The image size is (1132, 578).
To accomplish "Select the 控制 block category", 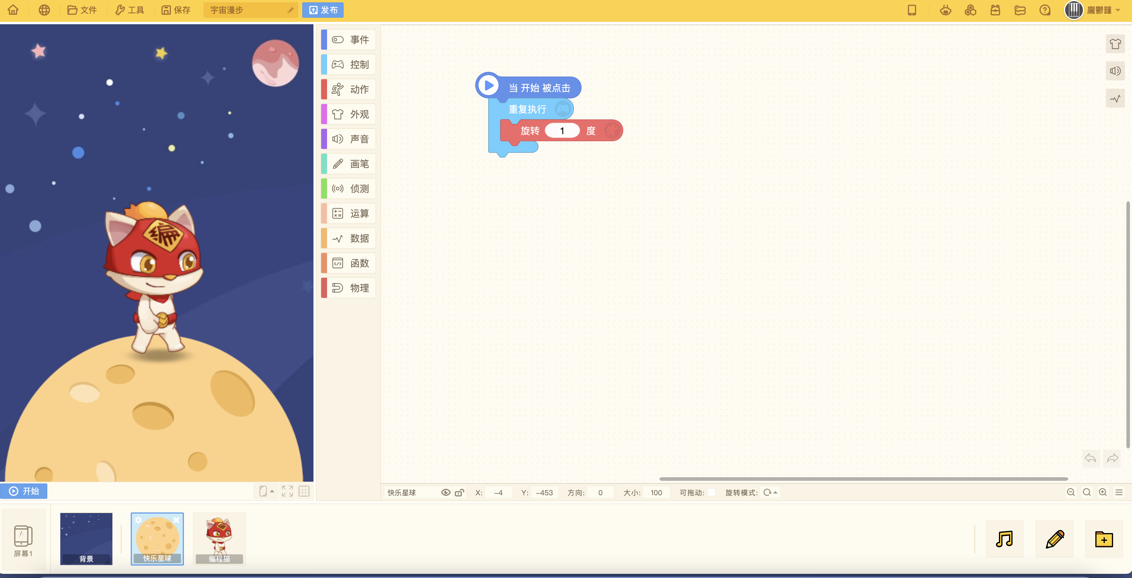I will click(x=348, y=64).
